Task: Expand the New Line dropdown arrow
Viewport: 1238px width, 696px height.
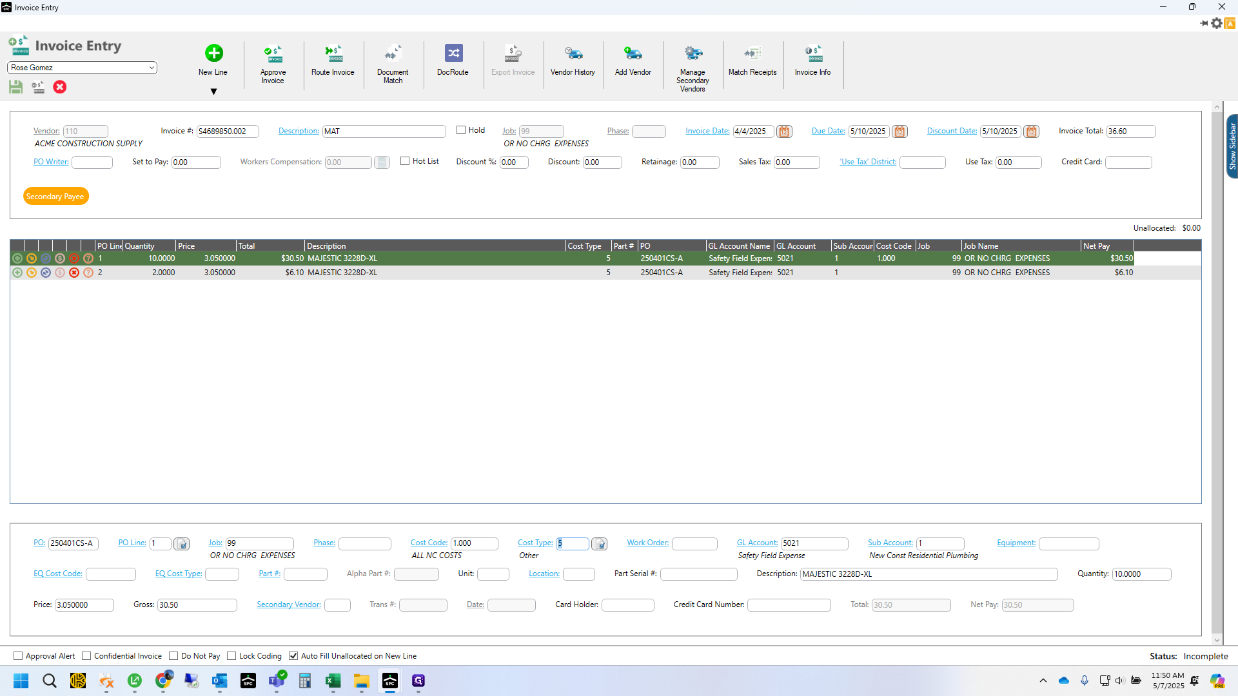Action: (x=213, y=92)
